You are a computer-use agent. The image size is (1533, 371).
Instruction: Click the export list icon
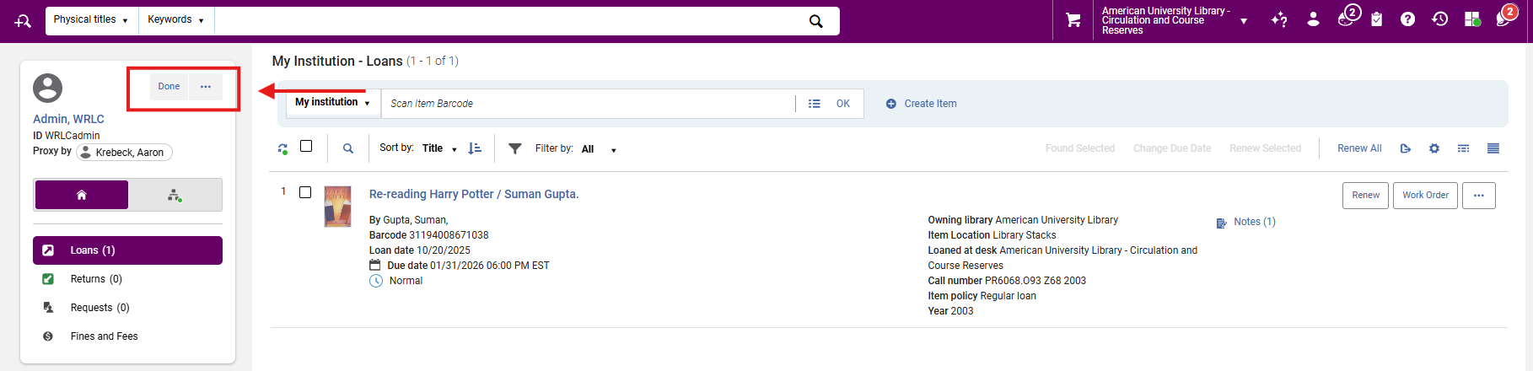[x=1406, y=148]
